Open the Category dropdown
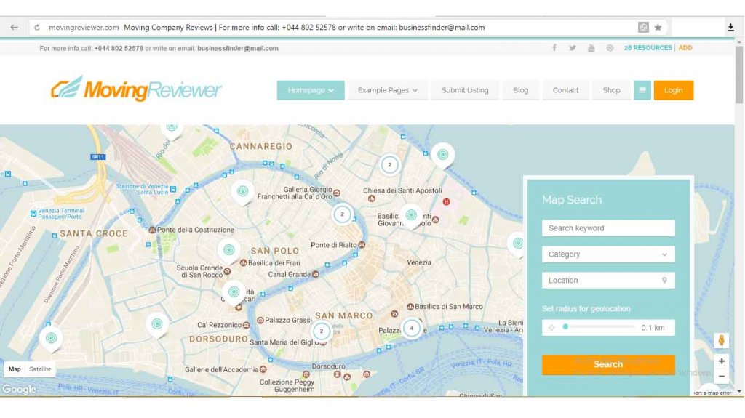The image size is (745, 418). (608, 254)
